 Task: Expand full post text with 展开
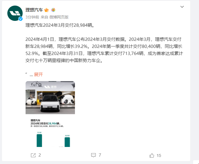coord(38,75)
